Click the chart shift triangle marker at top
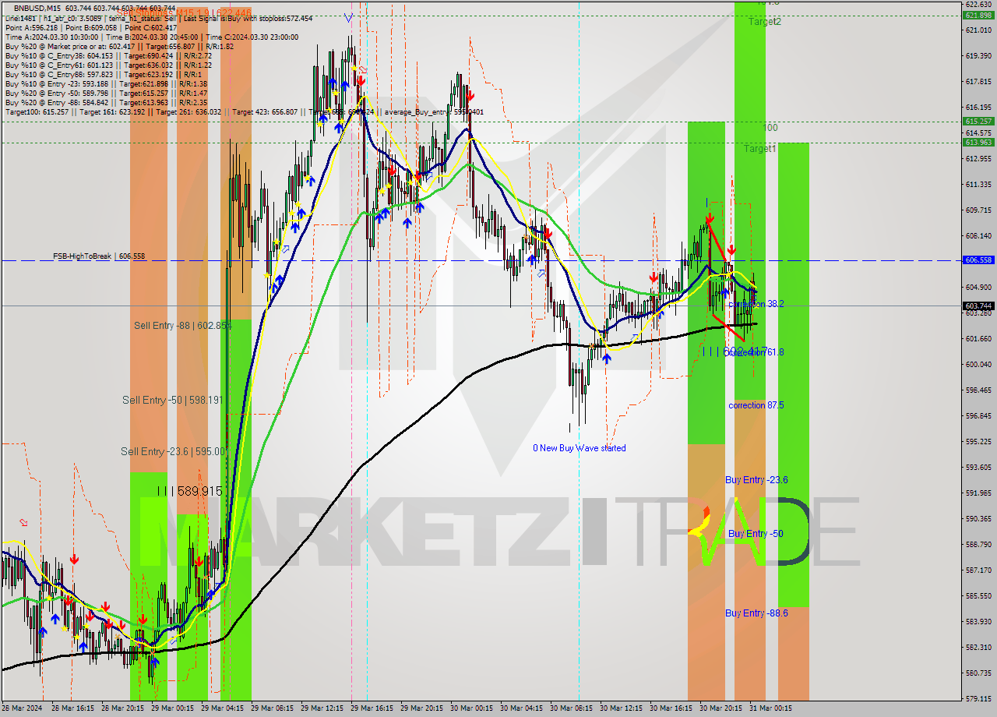The width and height of the screenshot is (997, 717). (x=347, y=17)
